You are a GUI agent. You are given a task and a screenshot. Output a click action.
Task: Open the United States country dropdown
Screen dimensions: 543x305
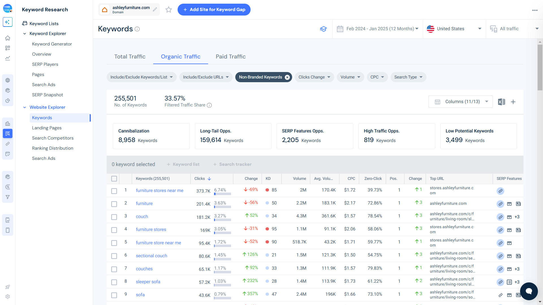(x=454, y=29)
